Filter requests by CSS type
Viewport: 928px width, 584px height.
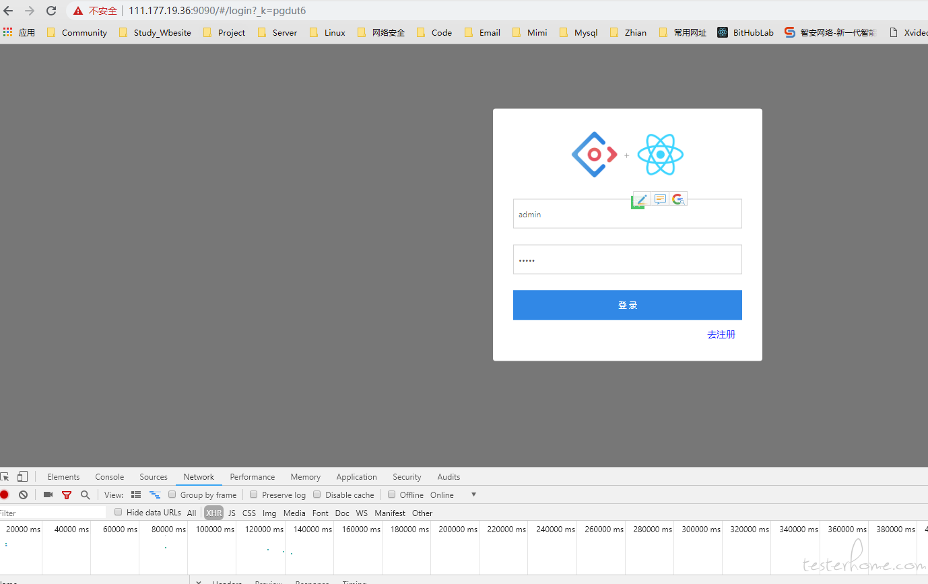click(249, 513)
